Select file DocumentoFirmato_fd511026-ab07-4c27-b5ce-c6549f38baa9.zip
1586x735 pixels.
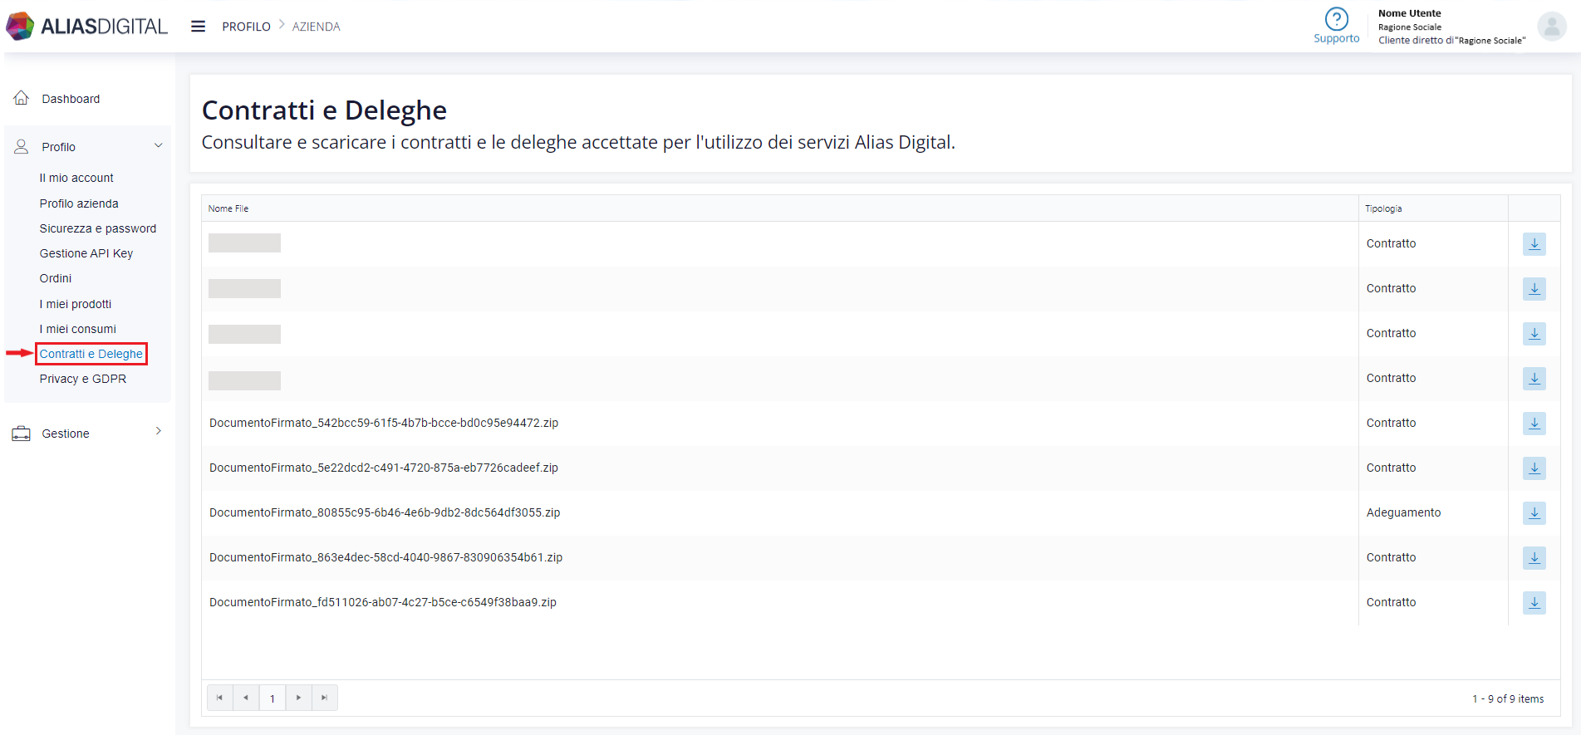click(383, 602)
